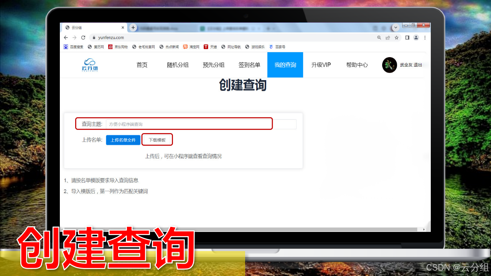Bookmark this page with the star icon

[x=397, y=38]
